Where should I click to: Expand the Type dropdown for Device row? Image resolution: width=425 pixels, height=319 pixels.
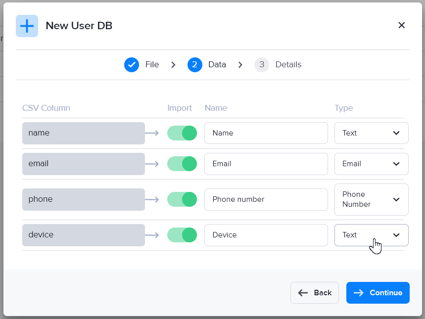coord(371,235)
